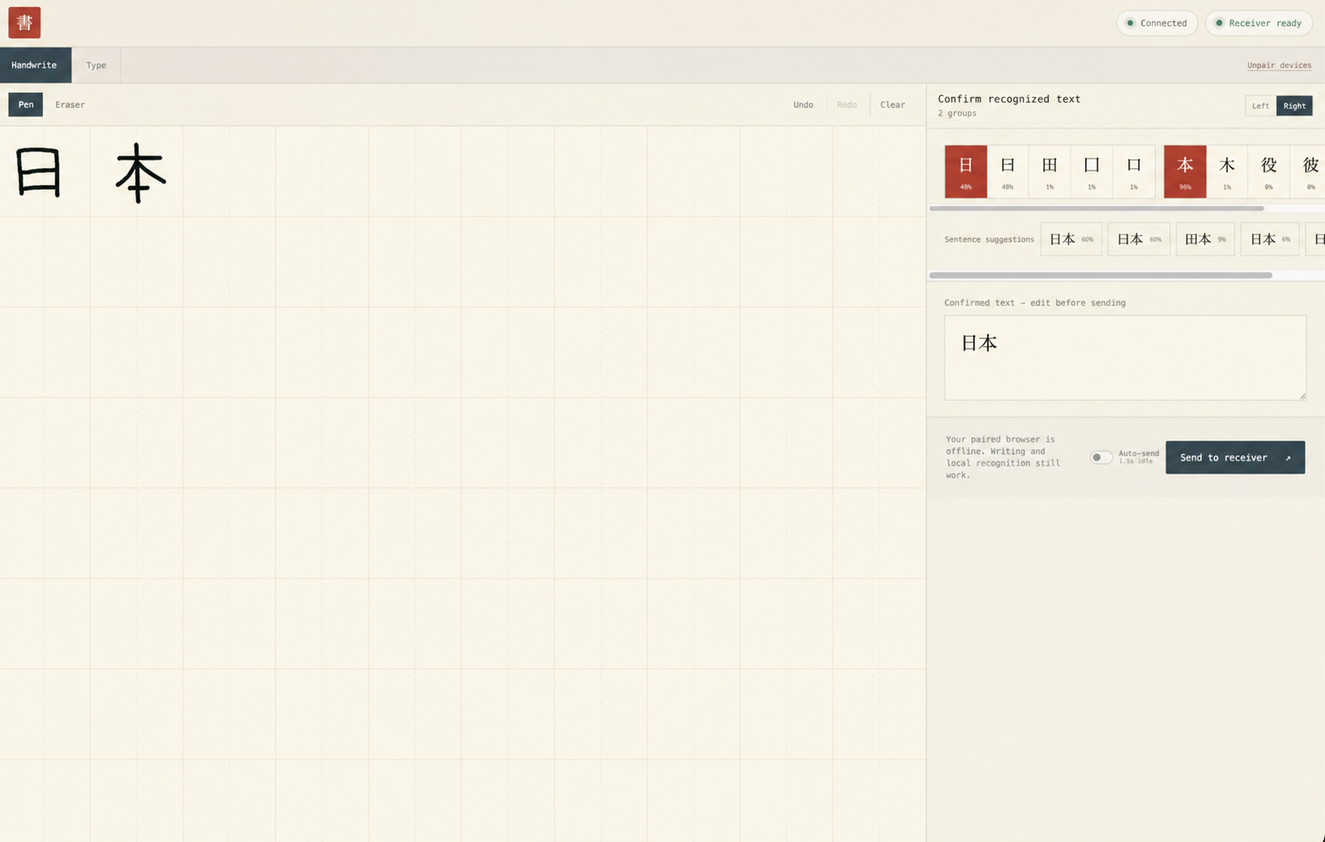This screenshot has width=1325, height=842.
Task: Clear the handwriting canvas
Action: pyautogui.click(x=892, y=104)
